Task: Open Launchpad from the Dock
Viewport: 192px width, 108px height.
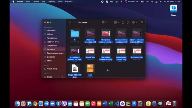Action: click(23, 103)
